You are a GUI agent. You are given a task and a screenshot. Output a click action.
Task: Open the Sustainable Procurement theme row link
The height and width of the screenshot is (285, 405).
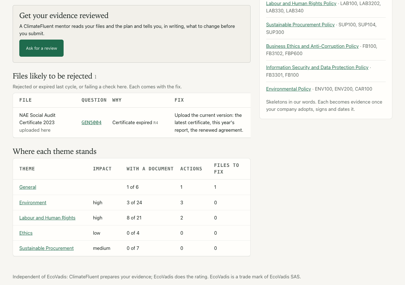click(x=47, y=248)
